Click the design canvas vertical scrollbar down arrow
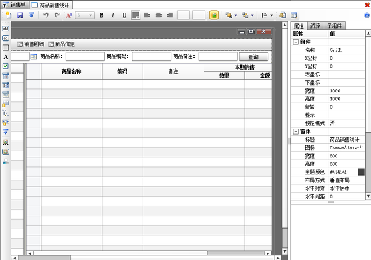This screenshot has width=371, height=260. click(285, 251)
